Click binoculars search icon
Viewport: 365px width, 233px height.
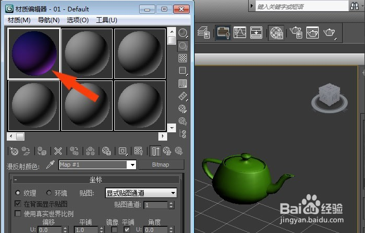pyautogui.click(x=355, y=6)
